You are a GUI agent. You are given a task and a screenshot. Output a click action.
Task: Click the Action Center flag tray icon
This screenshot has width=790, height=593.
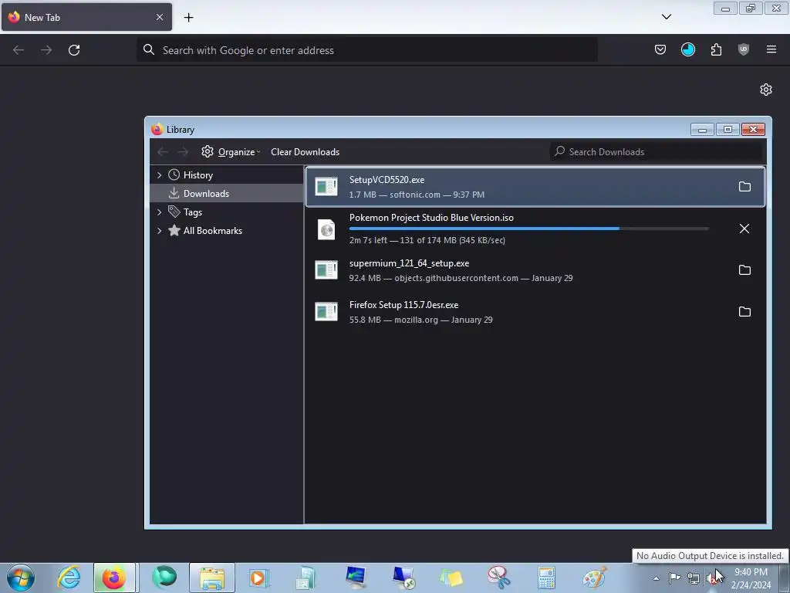coord(674,578)
